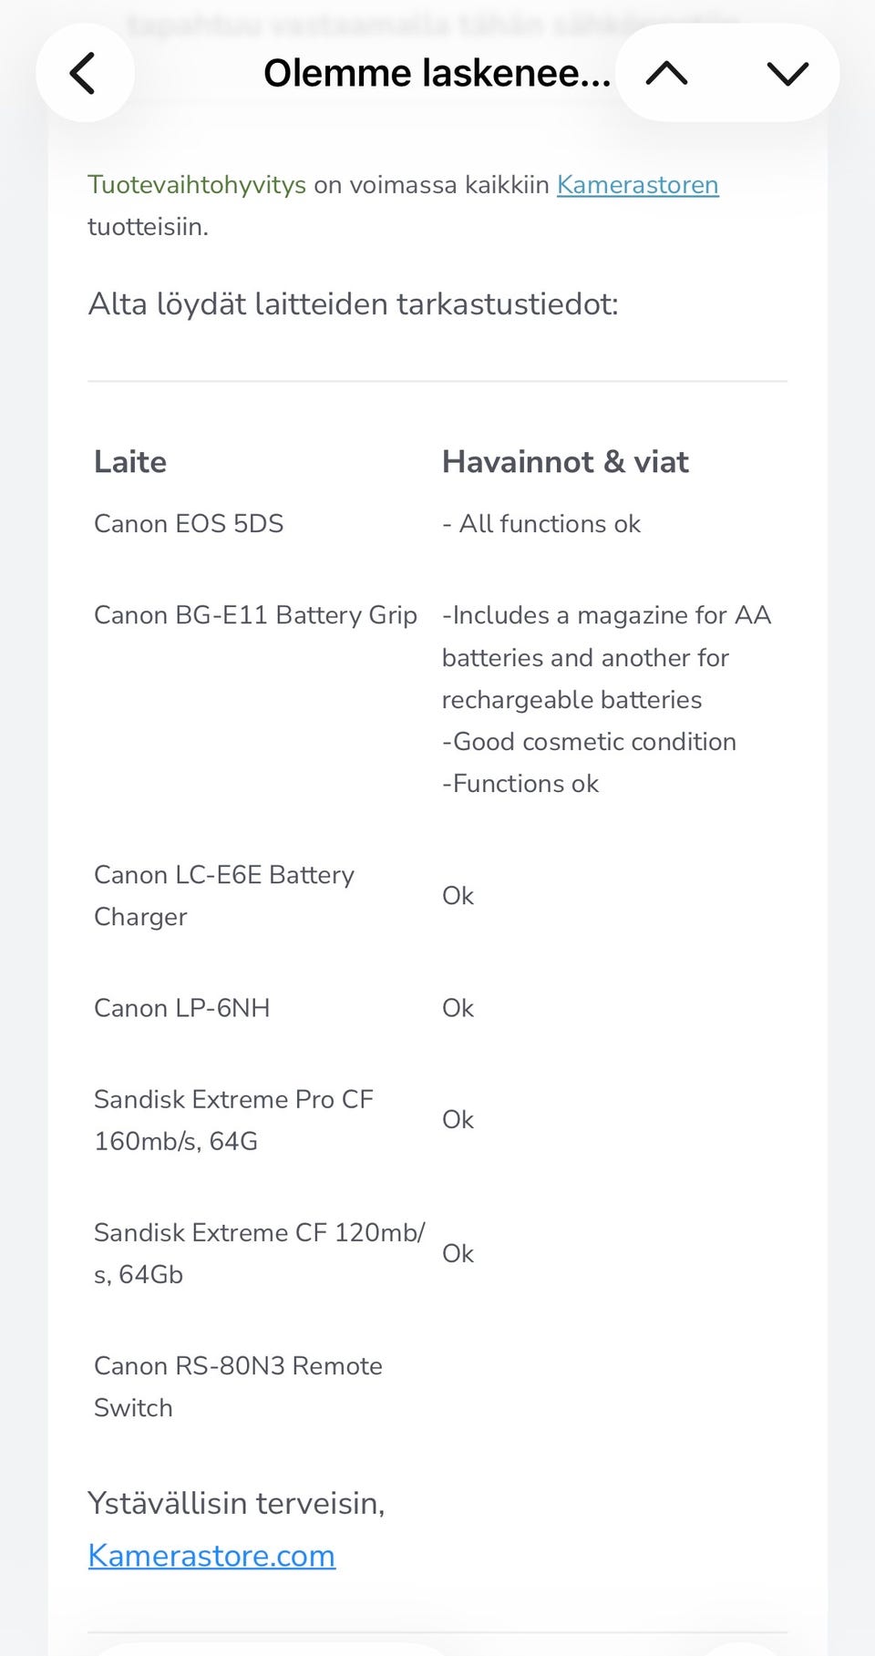The height and width of the screenshot is (1656, 875).
Task: Tap the 'Ystävällisin terveisin' closing line
Action: click(x=236, y=1503)
